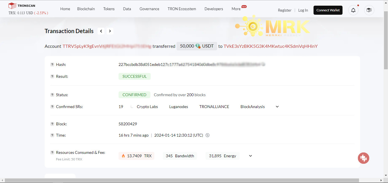
Task: Click help icon beside Block
Action: point(52,124)
